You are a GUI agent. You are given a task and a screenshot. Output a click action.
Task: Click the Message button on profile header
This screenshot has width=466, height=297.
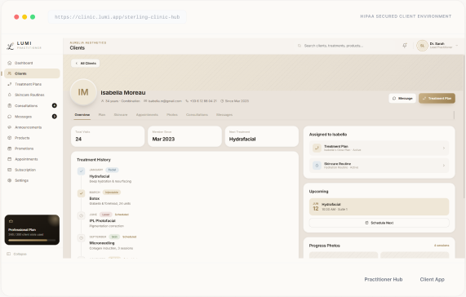click(402, 98)
